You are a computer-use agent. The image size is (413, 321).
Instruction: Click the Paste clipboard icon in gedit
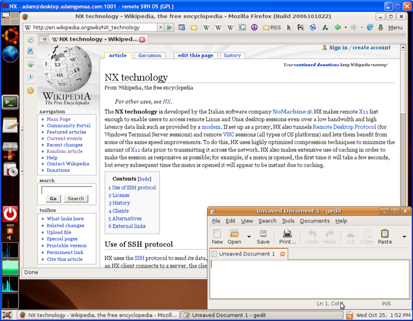click(x=385, y=237)
